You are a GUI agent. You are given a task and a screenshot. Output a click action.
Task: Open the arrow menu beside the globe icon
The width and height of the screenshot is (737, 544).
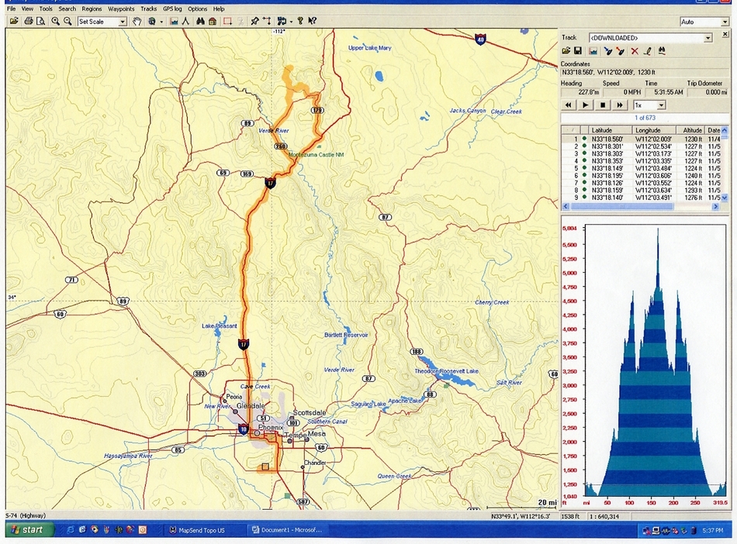coord(161,22)
